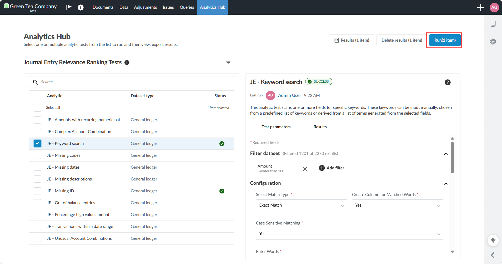
Task: Collapse the right sidebar with the chevron
Action: point(493,255)
